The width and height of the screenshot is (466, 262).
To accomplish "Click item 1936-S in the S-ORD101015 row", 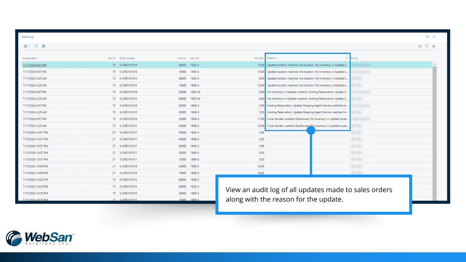I will [194, 180].
